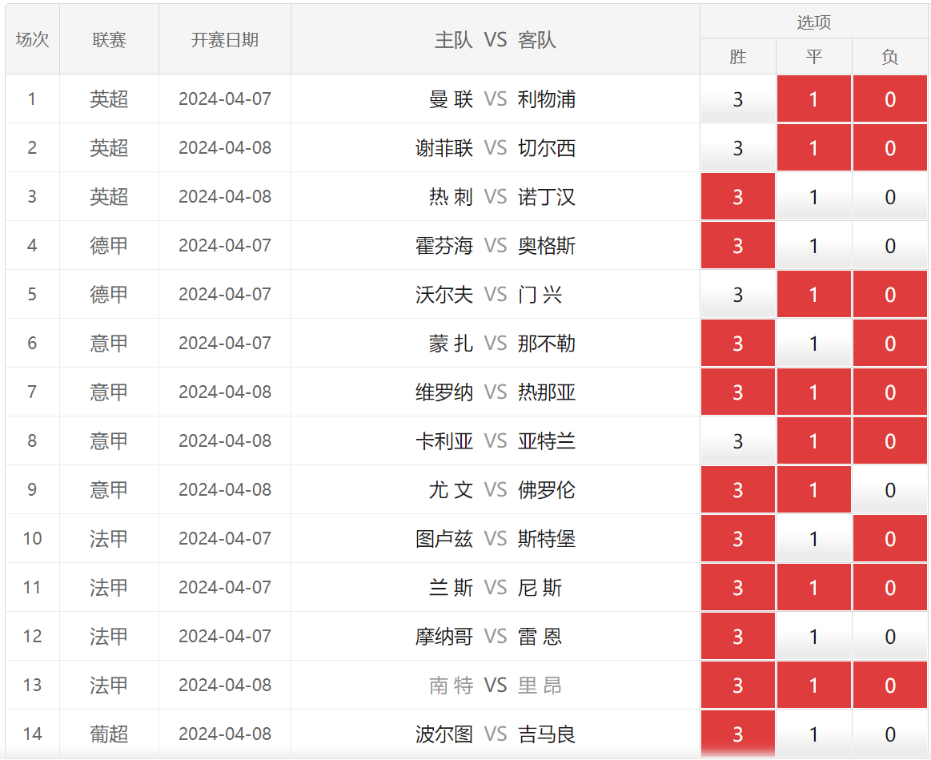Click the 场次 column header
This screenshot has height=760, width=931.
pyautogui.click(x=32, y=40)
